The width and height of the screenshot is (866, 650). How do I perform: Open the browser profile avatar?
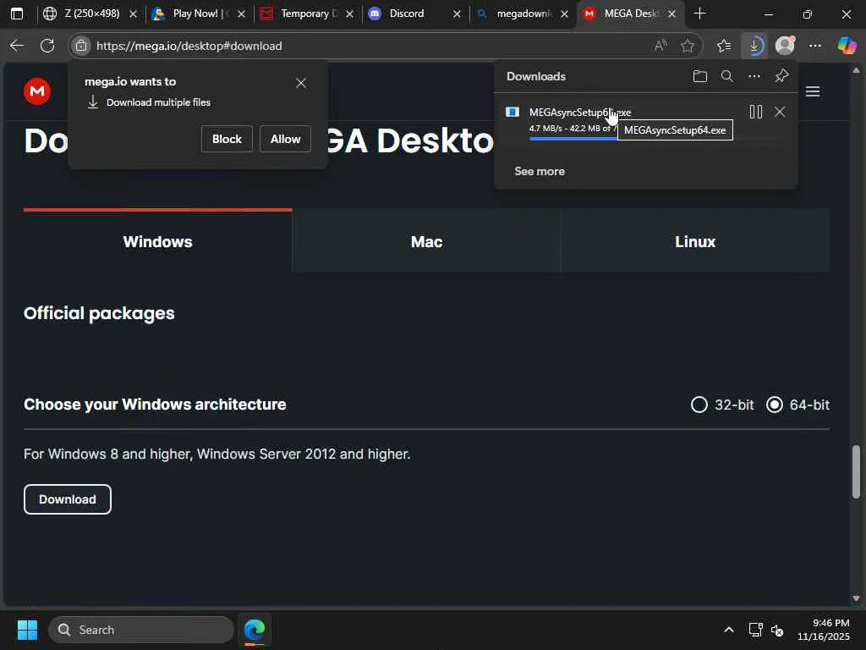tap(785, 46)
